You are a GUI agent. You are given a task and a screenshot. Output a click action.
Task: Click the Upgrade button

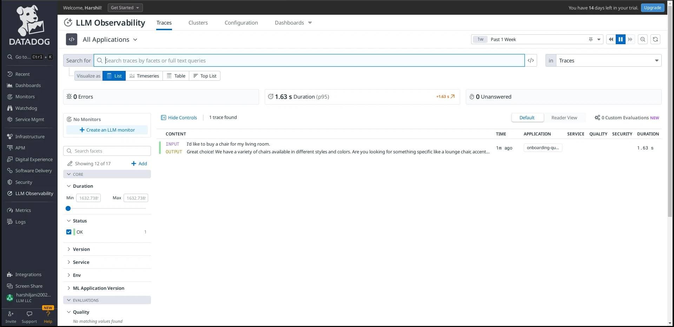coord(652,7)
